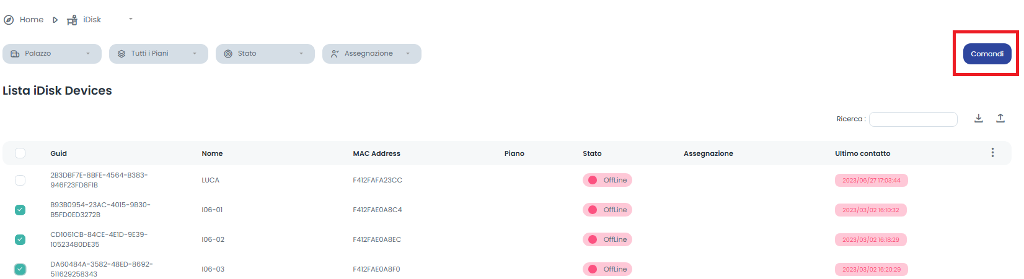This screenshot has width=1024, height=279.
Task: Focus the Ricerca search field
Action: (913, 119)
